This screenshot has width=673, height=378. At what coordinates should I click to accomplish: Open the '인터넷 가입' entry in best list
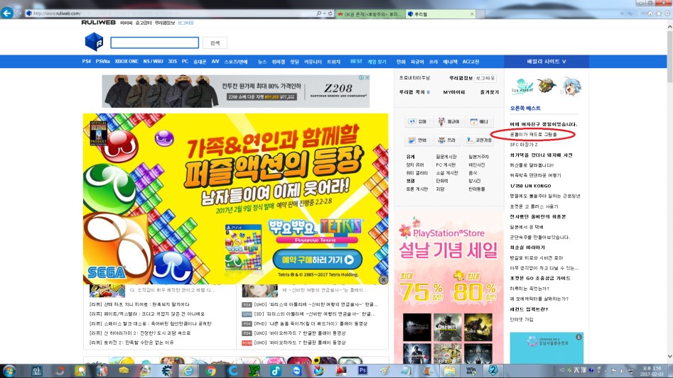click(522, 319)
